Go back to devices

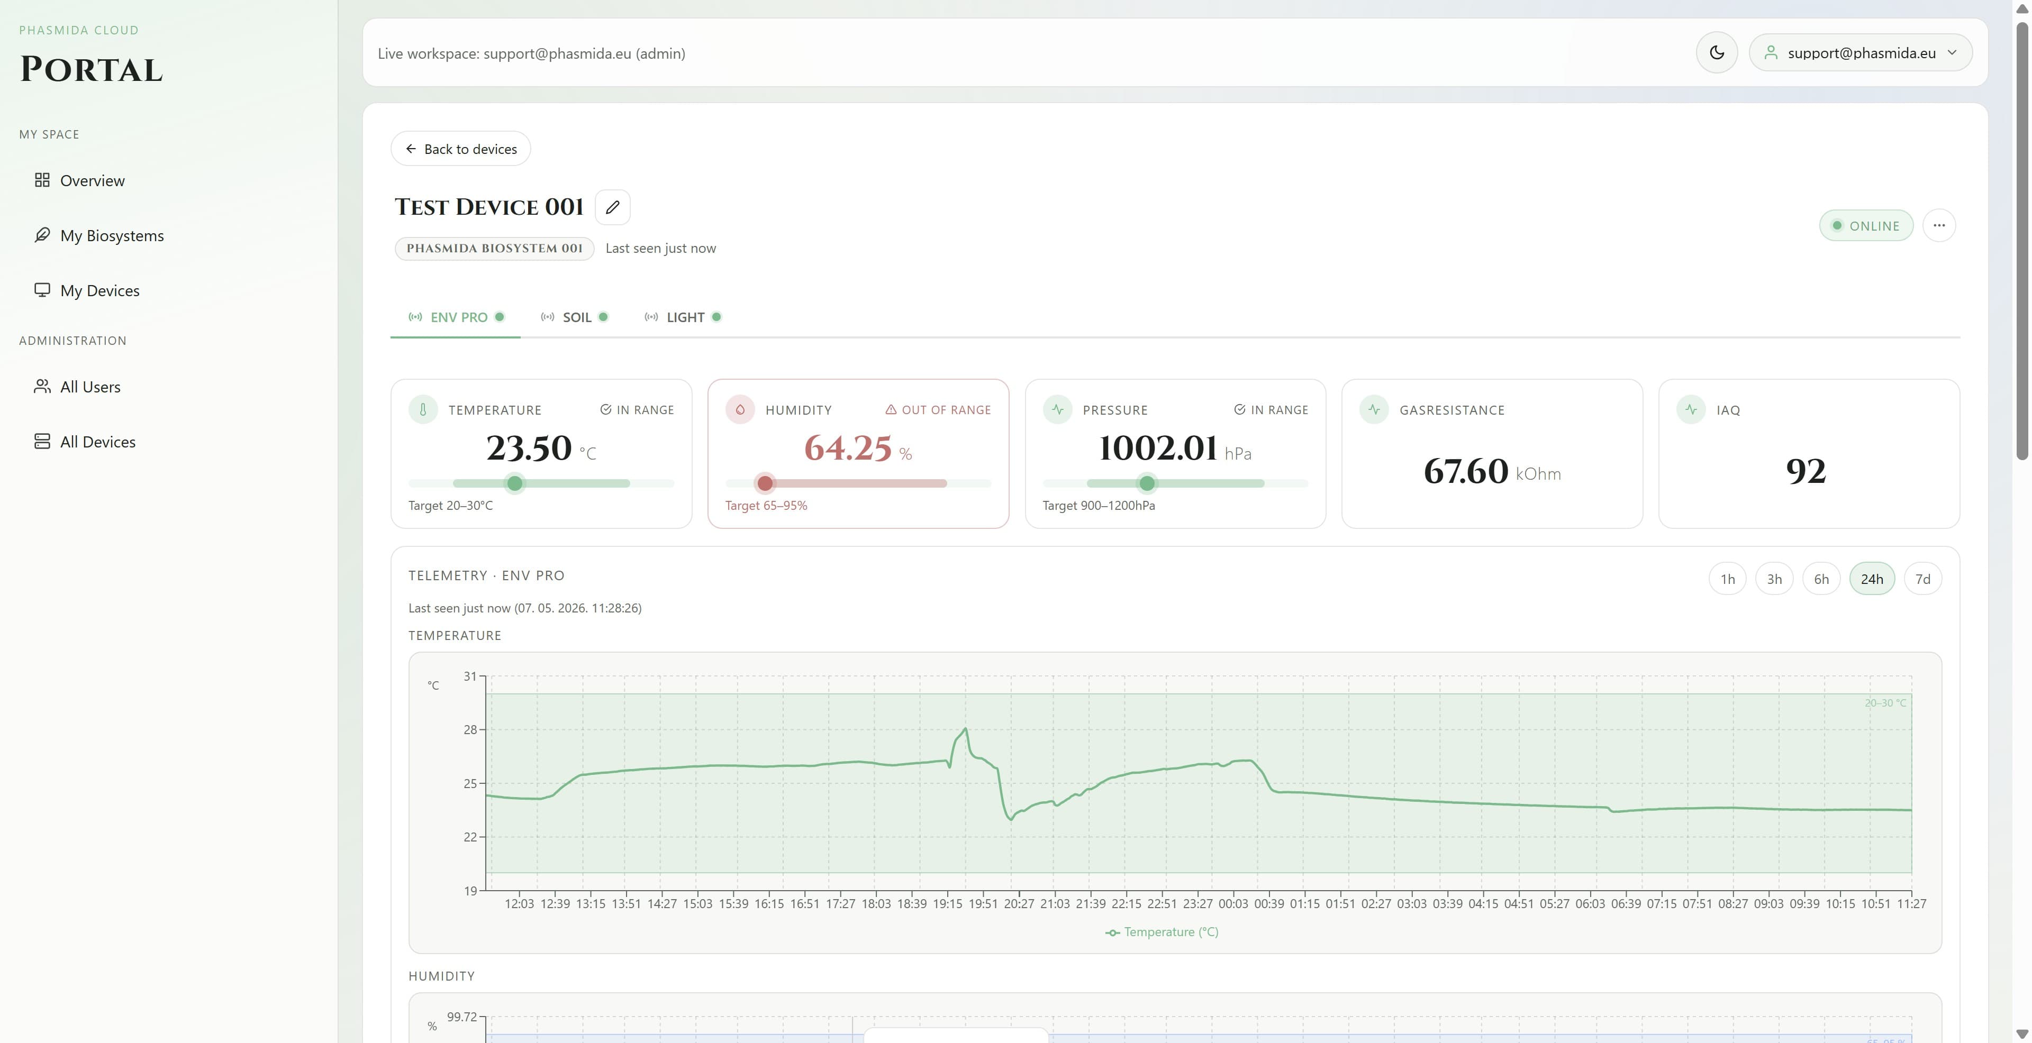coord(461,149)
